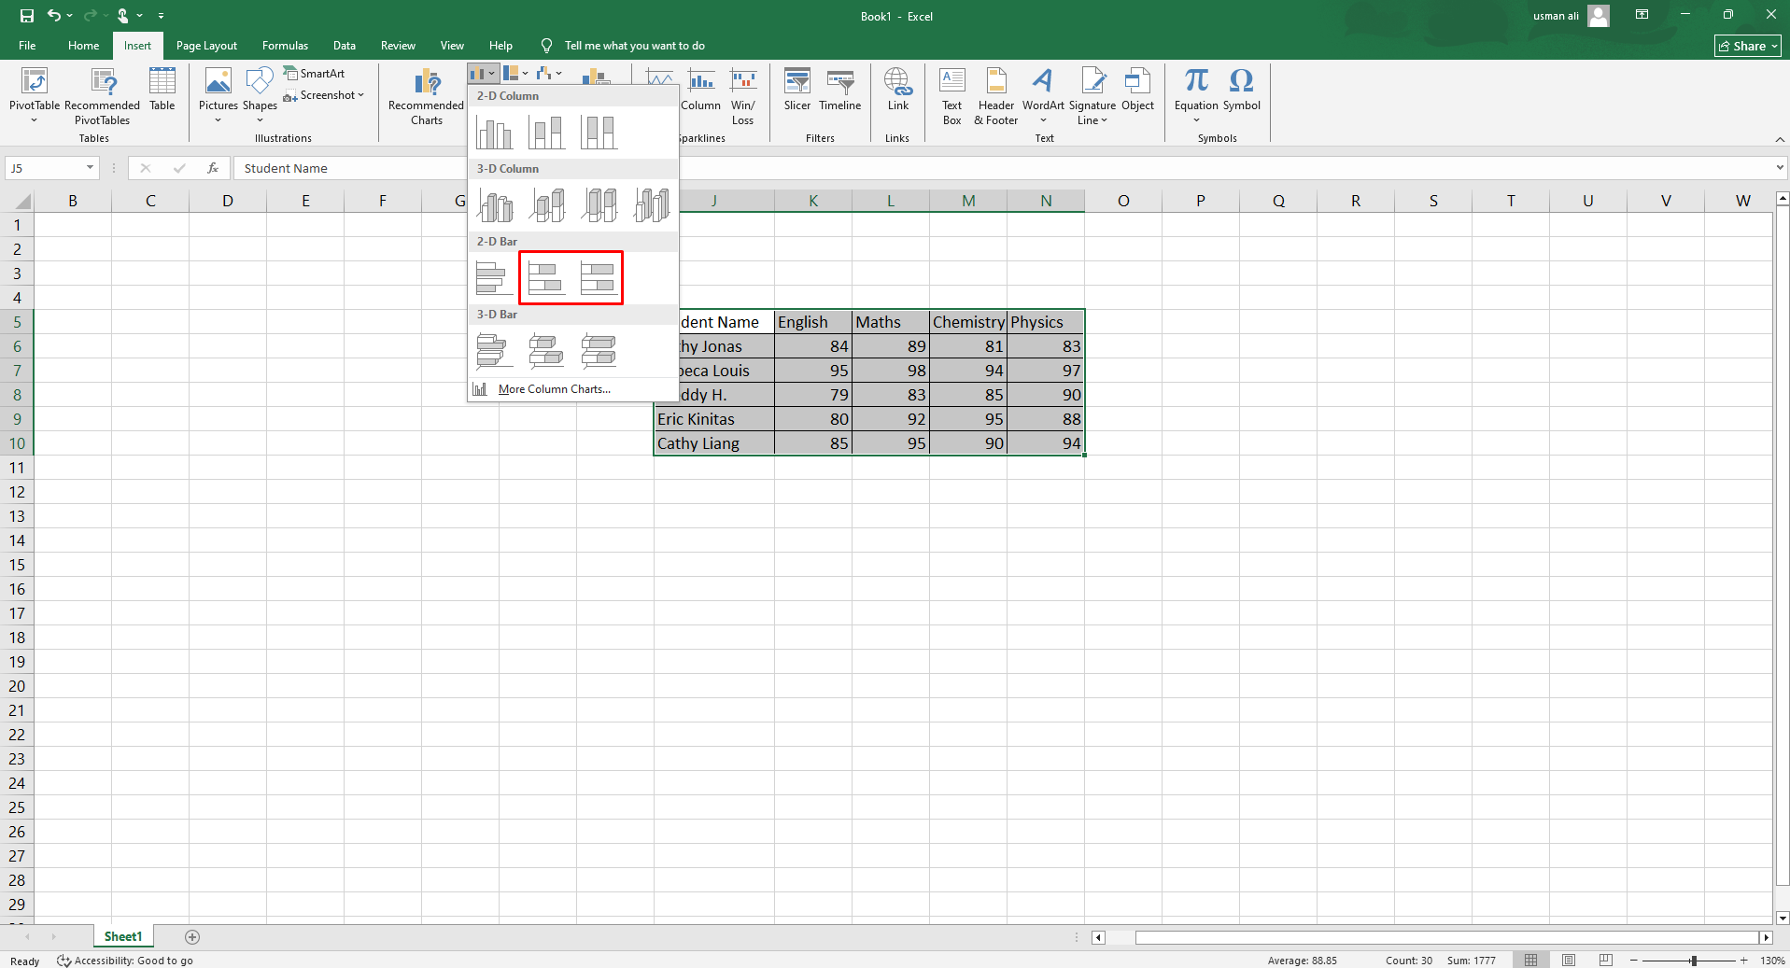This screenshot has height=968, width=1790.
Task: Add Header & Footer
Action: coord(996,95)
